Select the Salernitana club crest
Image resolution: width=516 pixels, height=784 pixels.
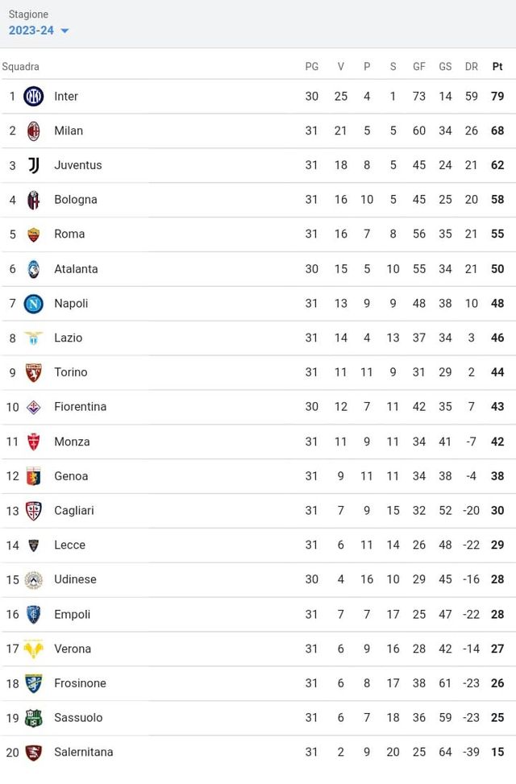coord(34,752)
